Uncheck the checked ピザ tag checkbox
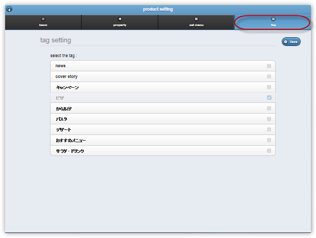 point(269,97)
